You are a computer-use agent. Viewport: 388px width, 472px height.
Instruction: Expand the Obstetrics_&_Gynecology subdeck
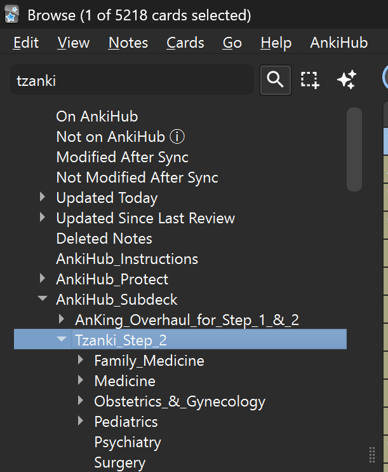click(81, 400)
